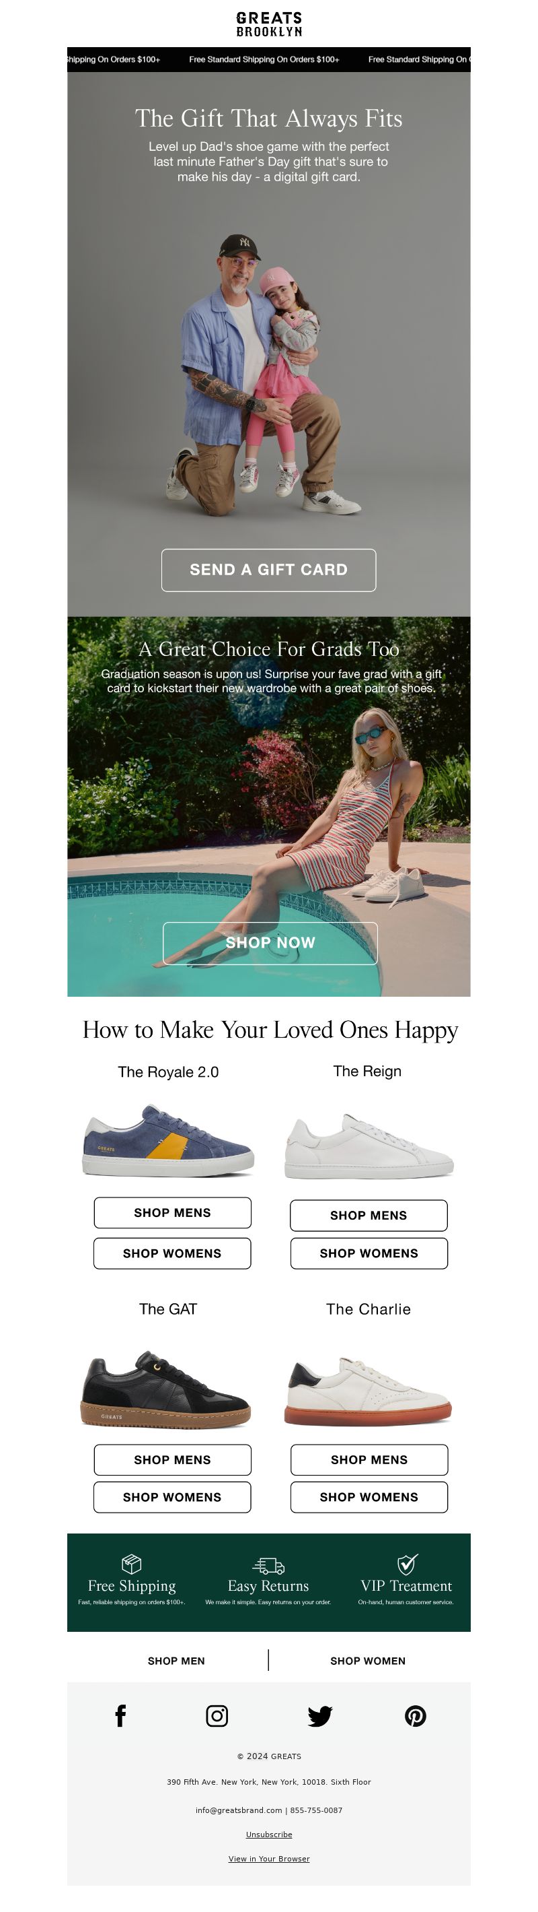Screen dimensions: 538x1912
Task: Click the Unsubscribe link
Action: coord(269,1834)
